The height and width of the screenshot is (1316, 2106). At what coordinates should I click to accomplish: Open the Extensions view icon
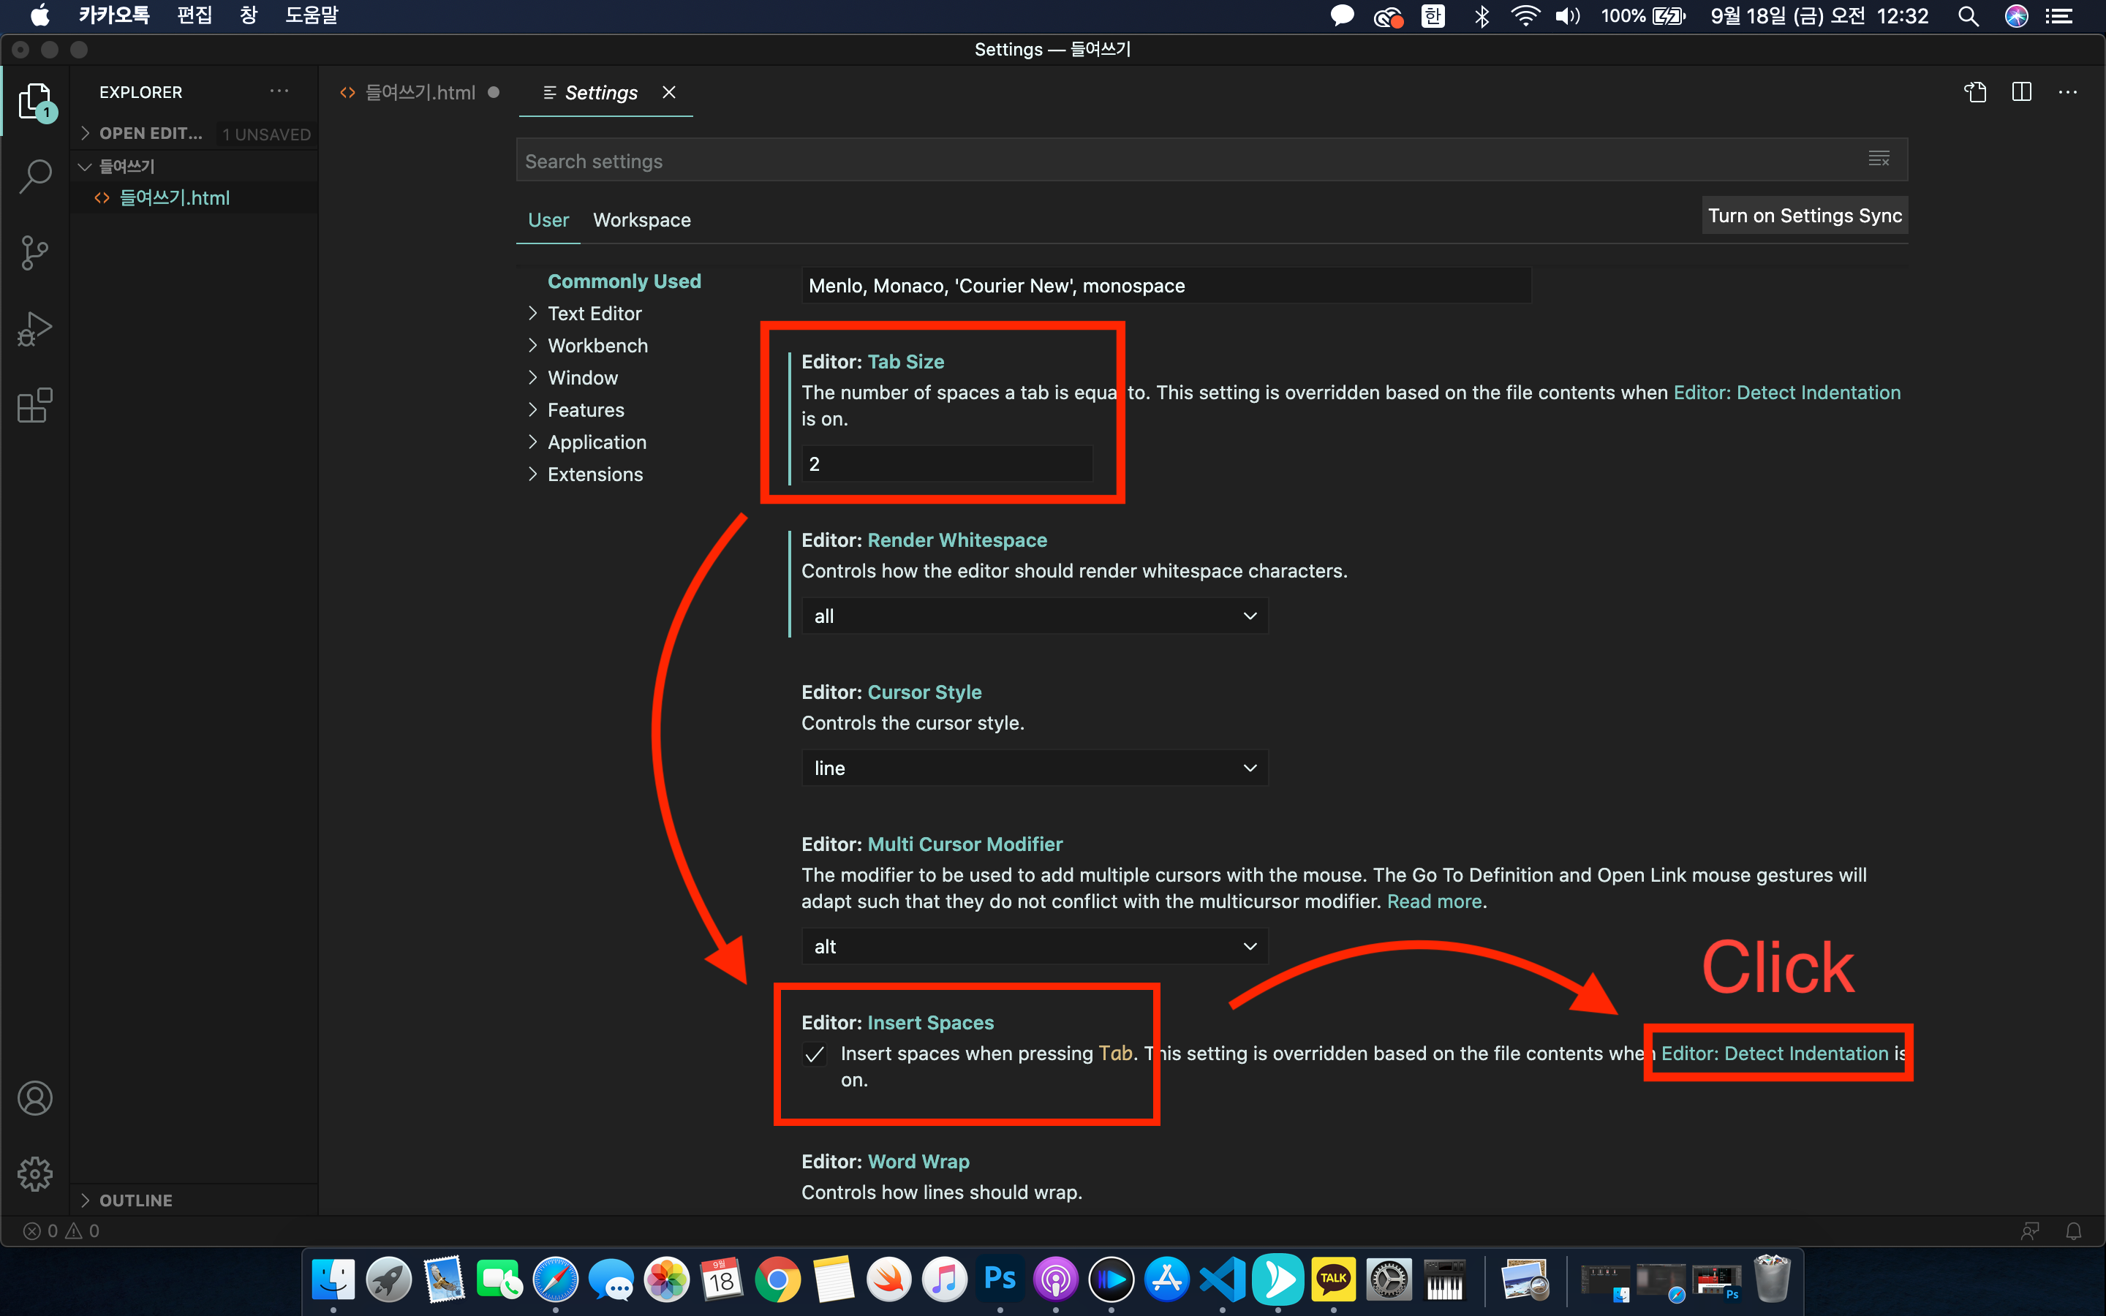pos(35,406)
